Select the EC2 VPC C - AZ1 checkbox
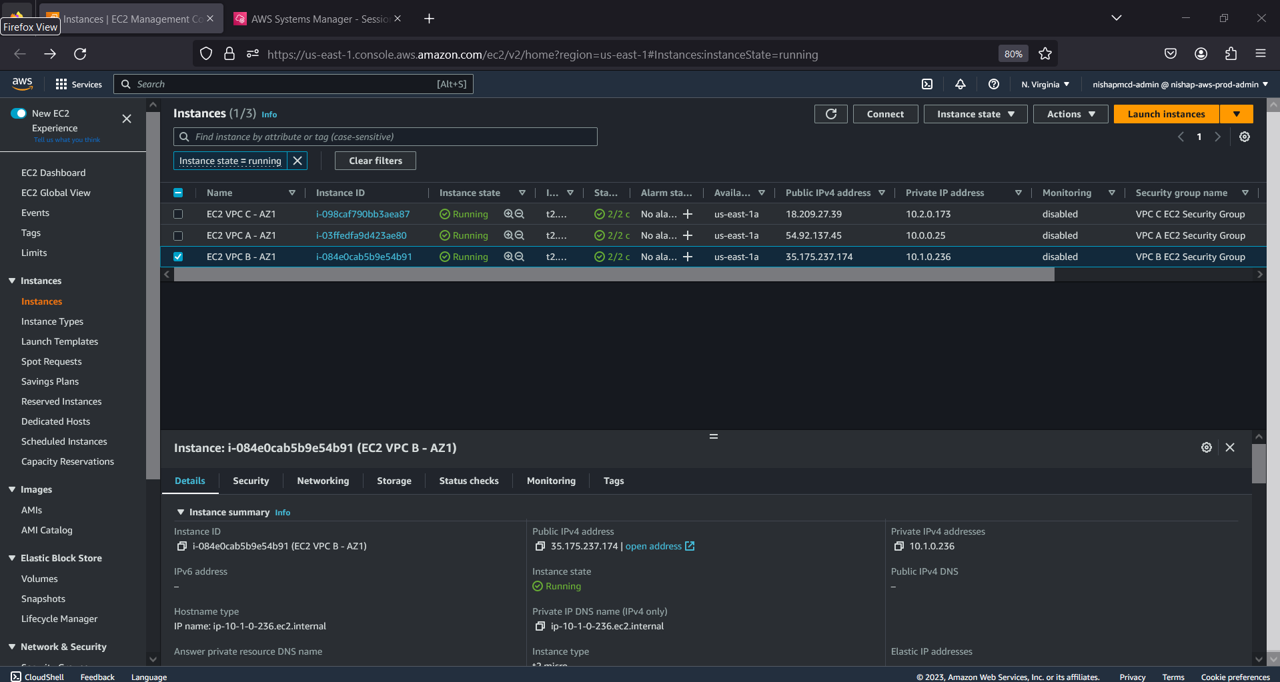 click(178, 214)
